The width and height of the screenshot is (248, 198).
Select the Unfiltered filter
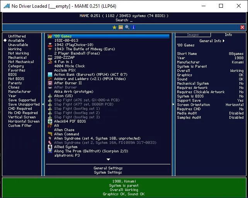pyautogui.click(x=17, y=36)
